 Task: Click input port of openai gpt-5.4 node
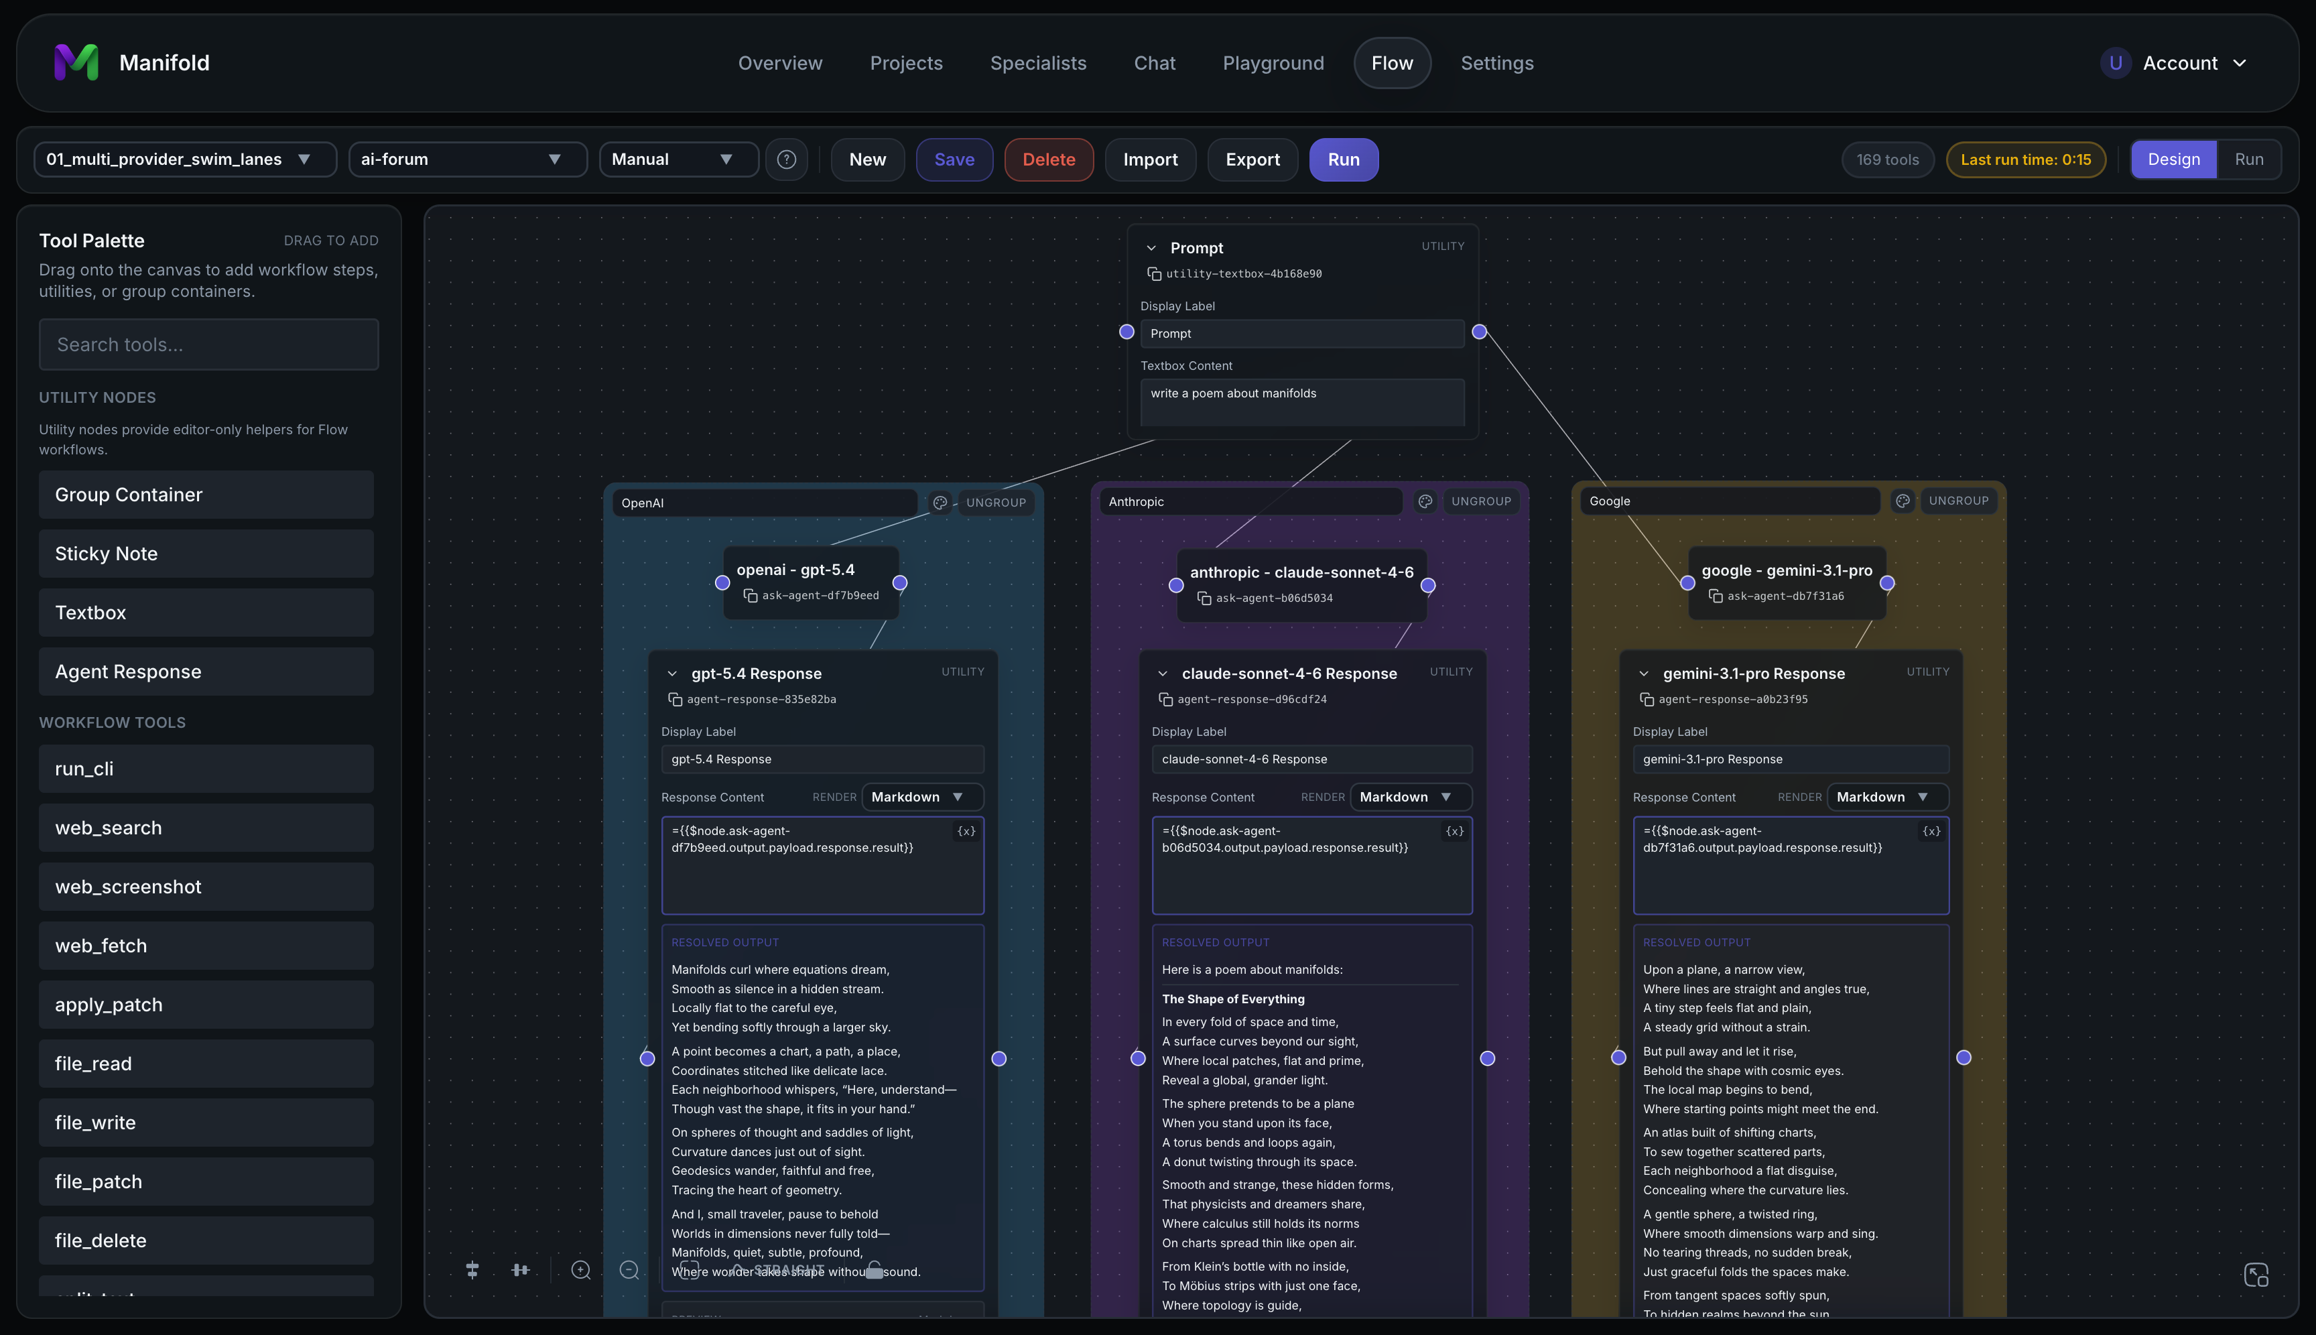[722, 583]
